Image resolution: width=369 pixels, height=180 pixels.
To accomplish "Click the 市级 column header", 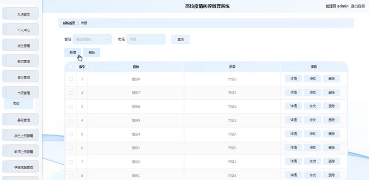I will (x=232, y=67).
